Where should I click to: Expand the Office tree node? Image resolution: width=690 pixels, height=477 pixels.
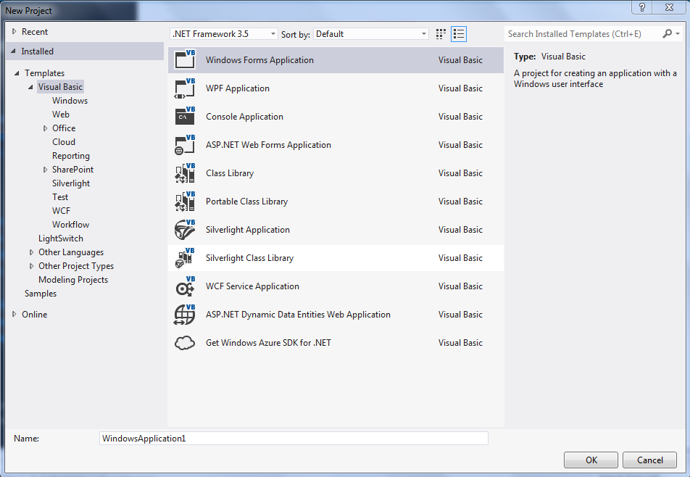pyautogui.click(x=45, y=128)
